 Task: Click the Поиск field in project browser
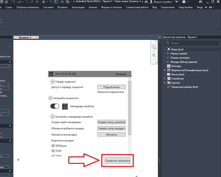click(192, 43)
